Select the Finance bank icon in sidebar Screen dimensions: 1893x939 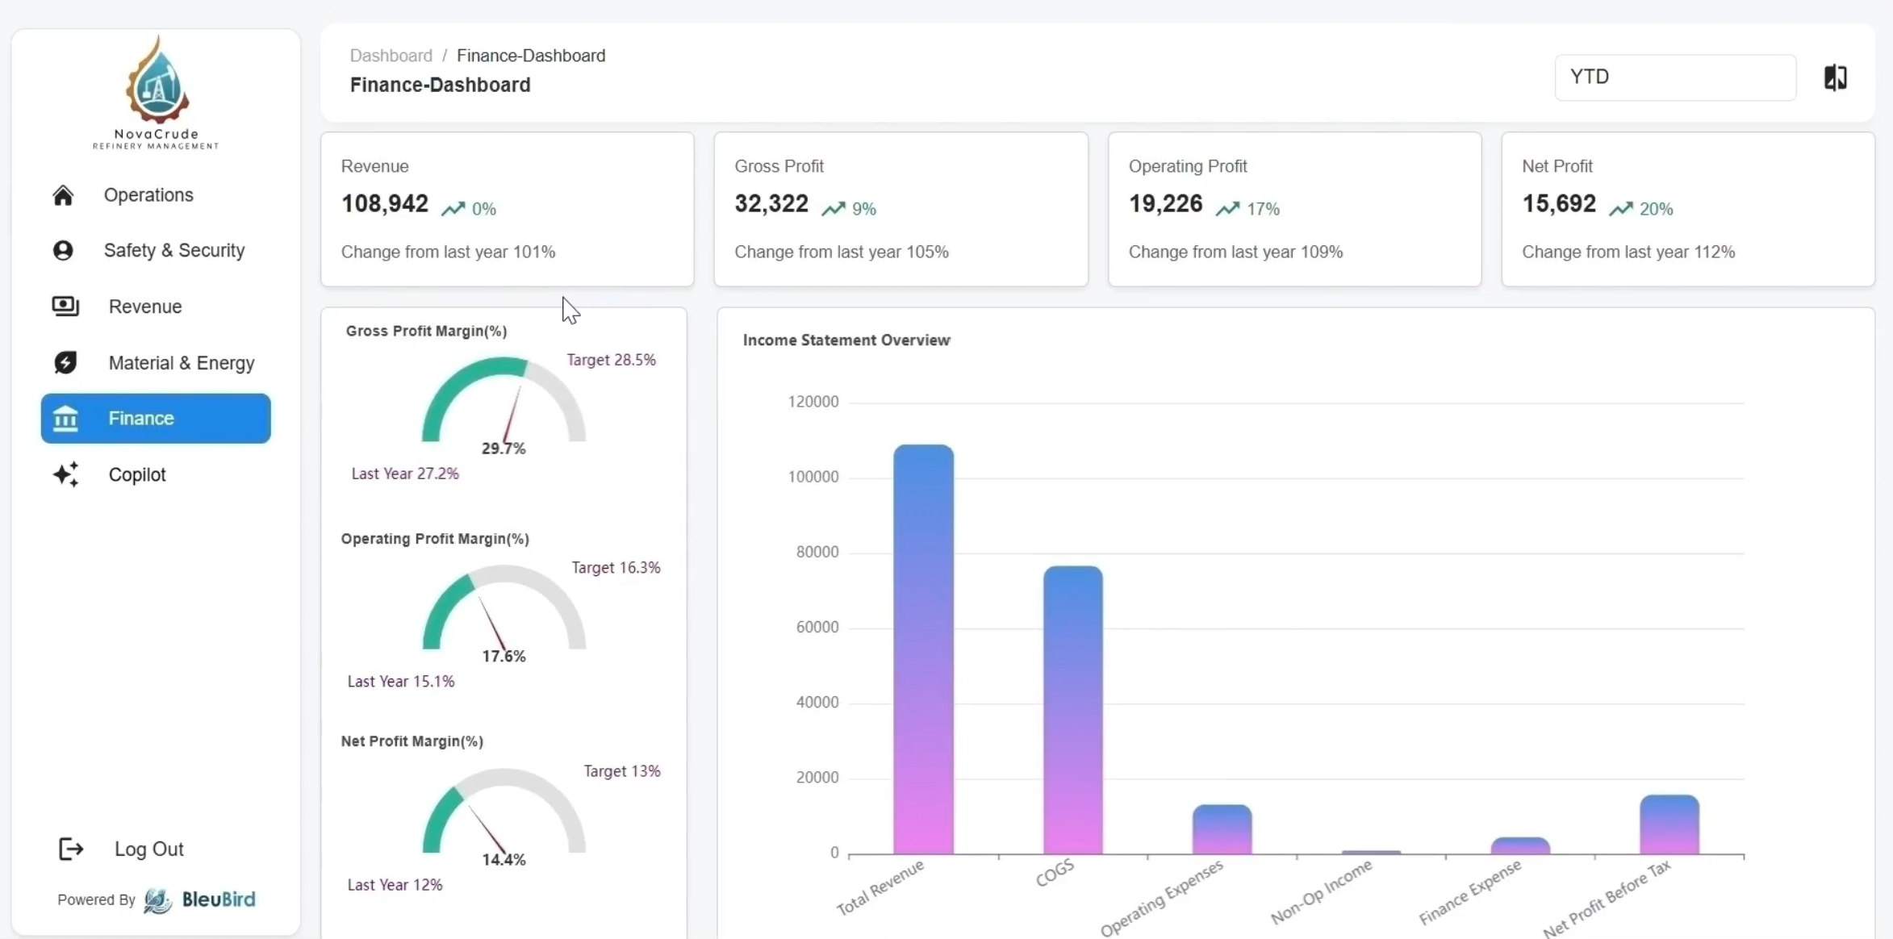[x=66, y=418]
